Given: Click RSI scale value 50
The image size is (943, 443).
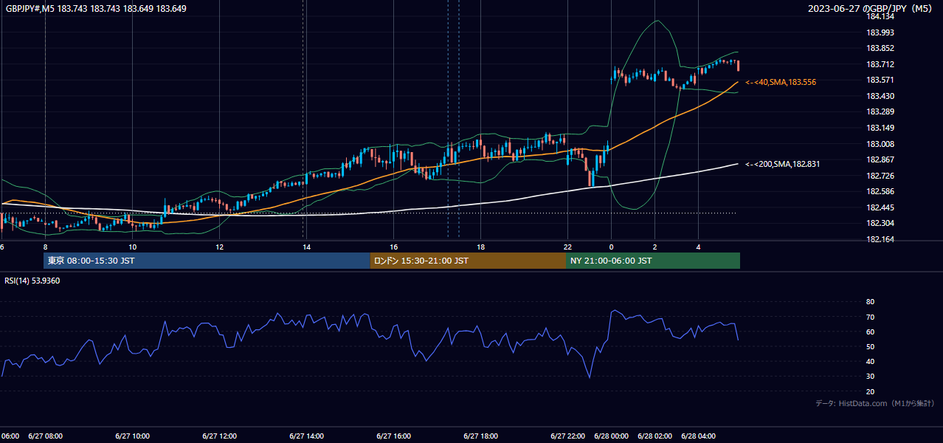Looking at the screenshot, I should [x=870, y=346].
